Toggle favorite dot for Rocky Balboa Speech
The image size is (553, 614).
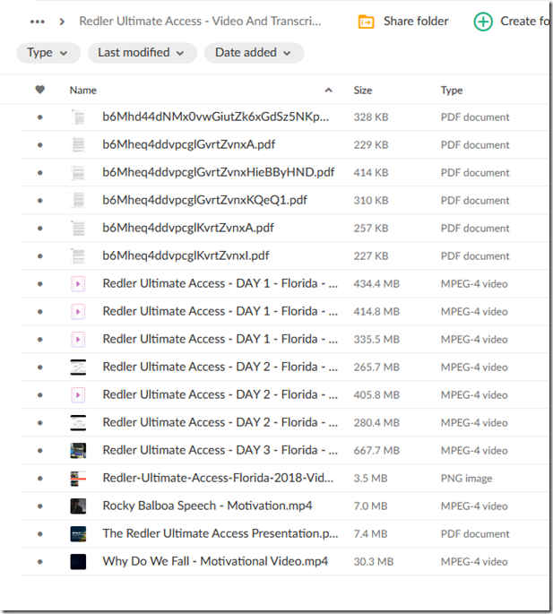click(39, 506)
